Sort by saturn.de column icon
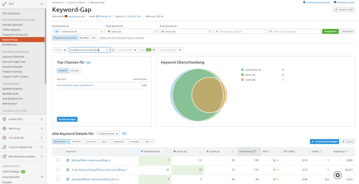The height and width of the screenshot is (184, 359). [200, 151]
